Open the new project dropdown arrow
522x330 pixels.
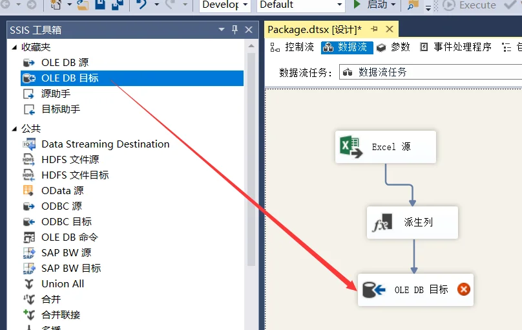[70, 5]
